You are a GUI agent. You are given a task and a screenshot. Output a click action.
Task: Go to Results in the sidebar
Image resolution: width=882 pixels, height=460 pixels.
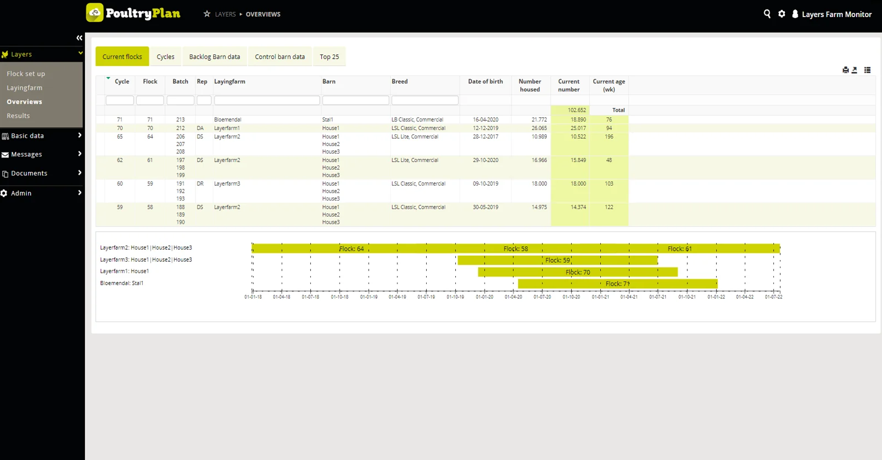pos(18,116)
